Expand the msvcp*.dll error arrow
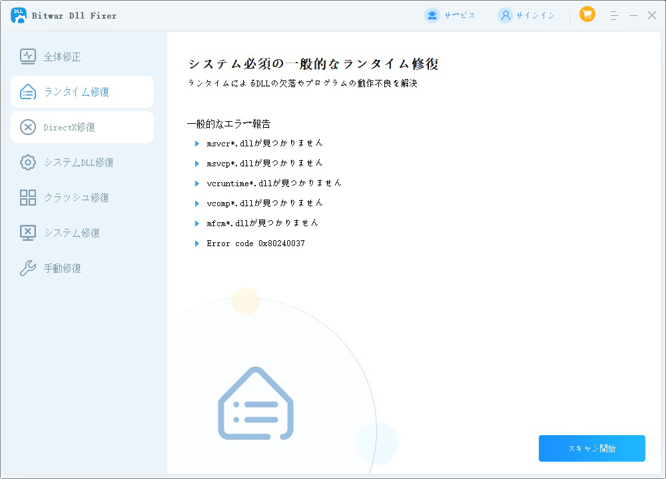Screen dimensions: 666x479 pos(197,164)
